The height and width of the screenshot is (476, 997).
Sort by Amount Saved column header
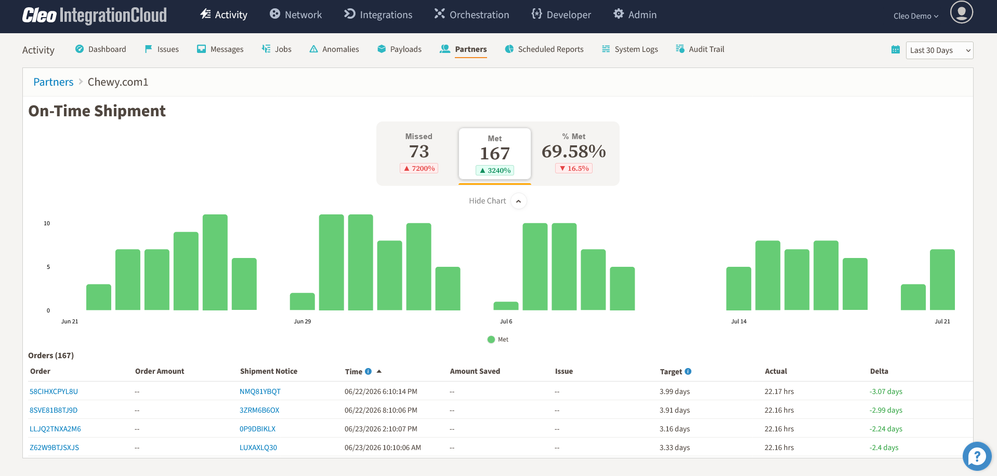point(475,371)
